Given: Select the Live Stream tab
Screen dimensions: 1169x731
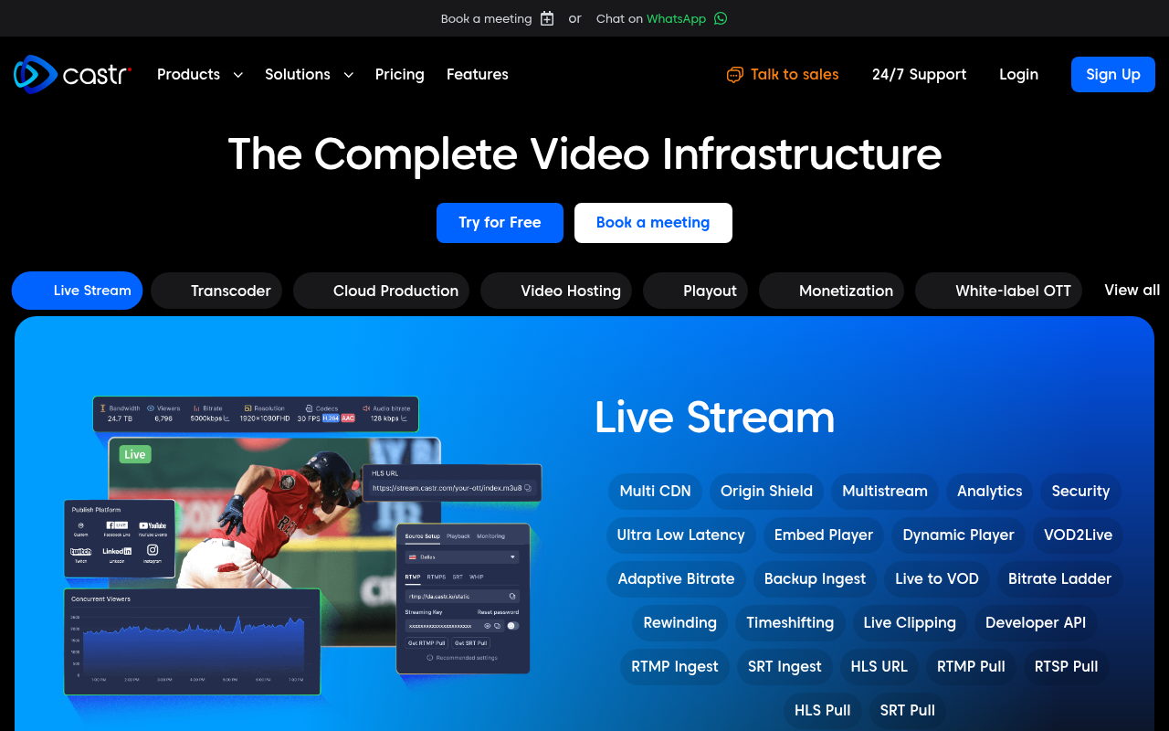Looking at the screenshot, I should coord(77,291).
